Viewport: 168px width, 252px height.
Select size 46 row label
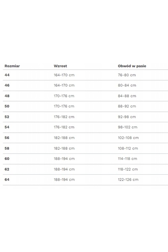7,85
